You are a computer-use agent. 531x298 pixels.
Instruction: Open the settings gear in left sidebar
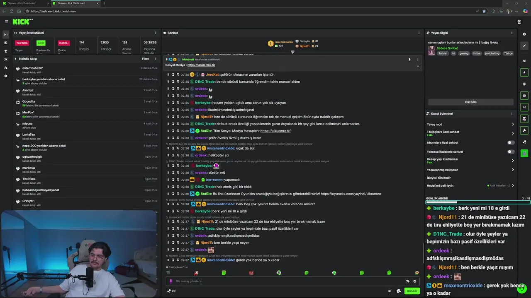[6, 76]
